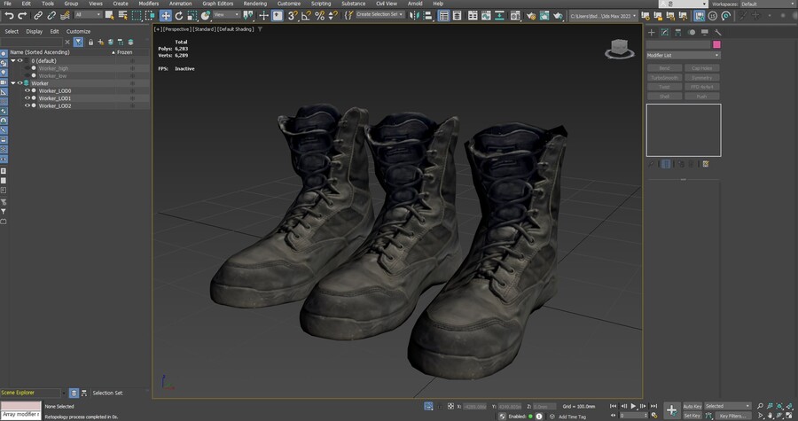Select the Rotate tool in toolbar

pos(179,15)
